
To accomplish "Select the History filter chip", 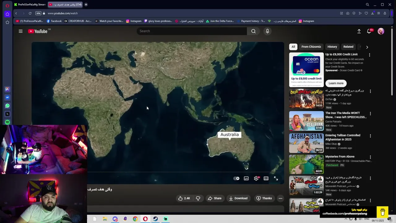I will (x=332, y=47).
